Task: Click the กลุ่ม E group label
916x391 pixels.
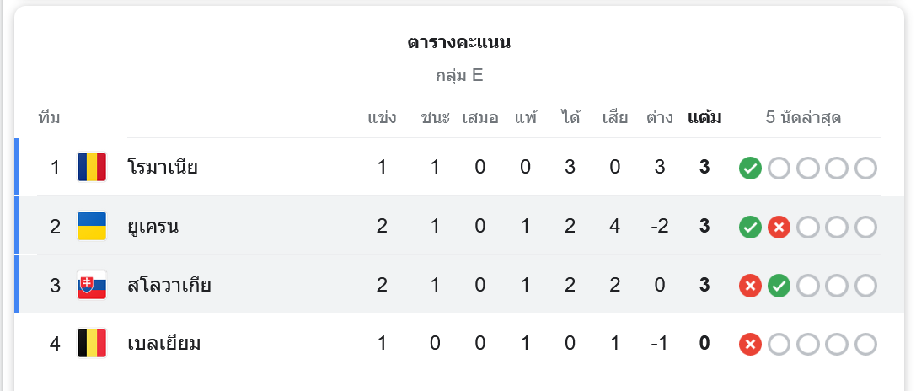Action: click(459, 76)
